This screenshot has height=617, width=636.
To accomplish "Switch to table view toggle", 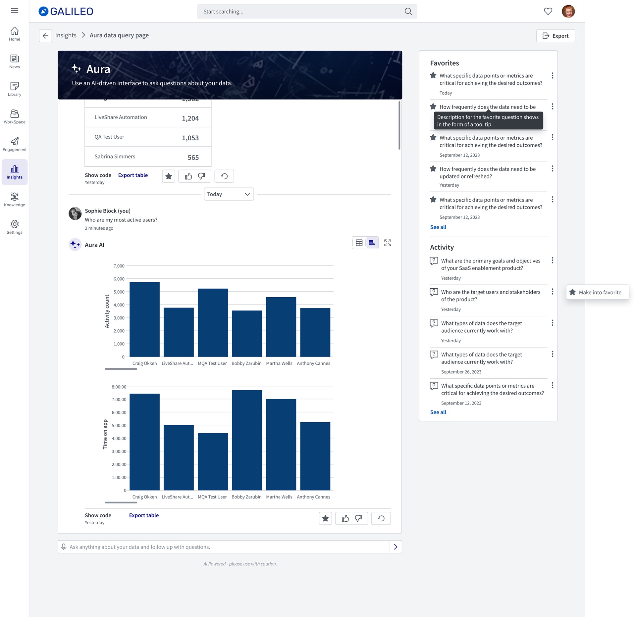I will (x=359, y=243).
